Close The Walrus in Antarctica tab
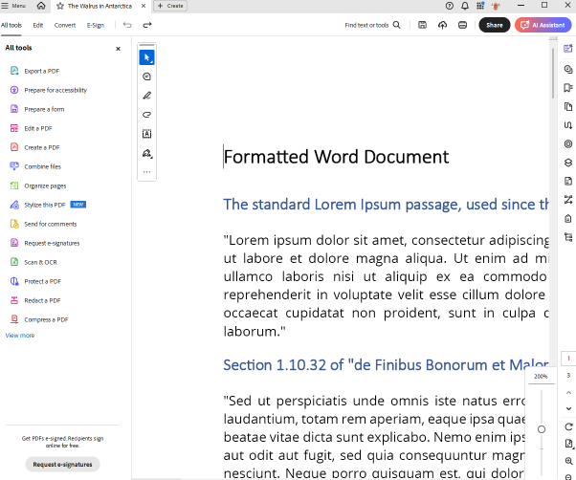Image resolution: width=576 pixels, height=480 pixels. pos(144,6)
